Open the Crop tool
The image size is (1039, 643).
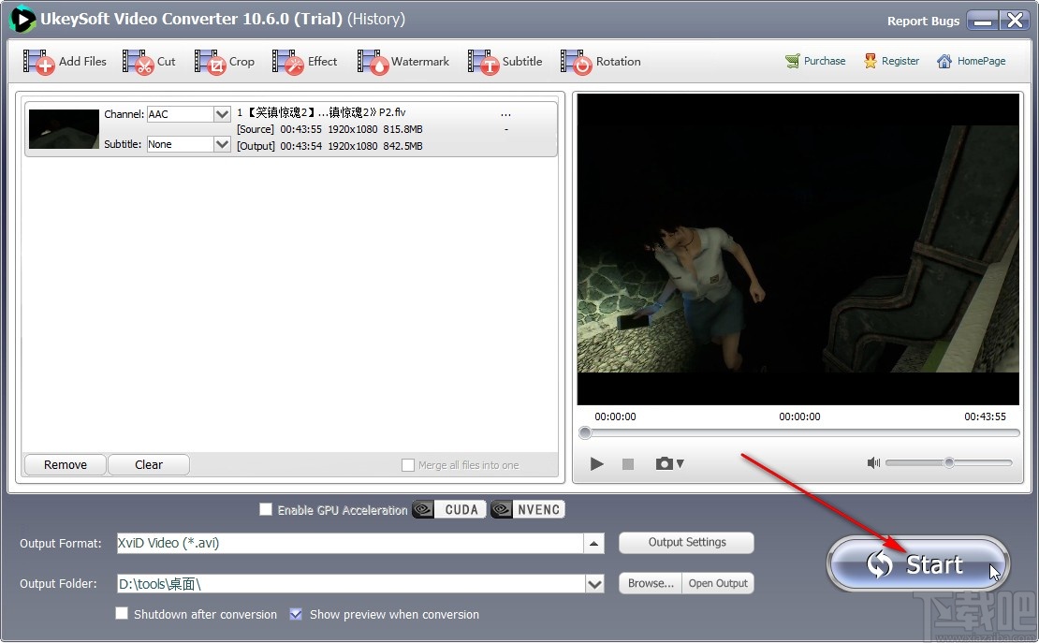pyautogui.click(x=225, y=62)
